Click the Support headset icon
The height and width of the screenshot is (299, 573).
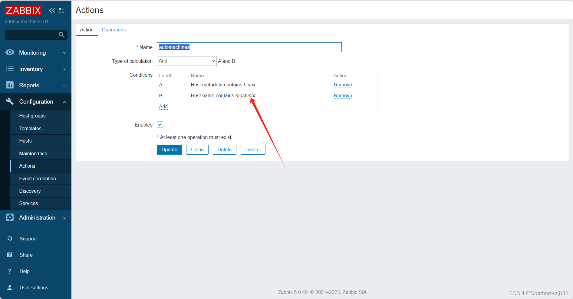click(10, 239)
